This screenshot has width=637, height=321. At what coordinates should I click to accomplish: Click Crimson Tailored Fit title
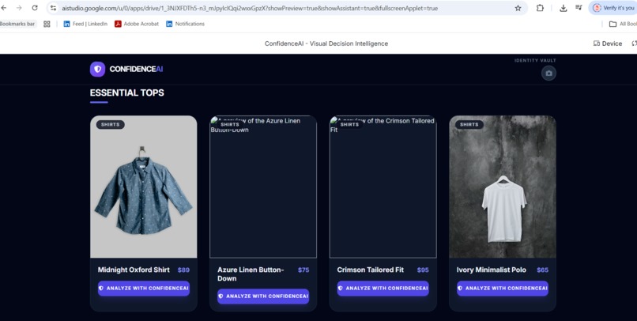point(371,270)
